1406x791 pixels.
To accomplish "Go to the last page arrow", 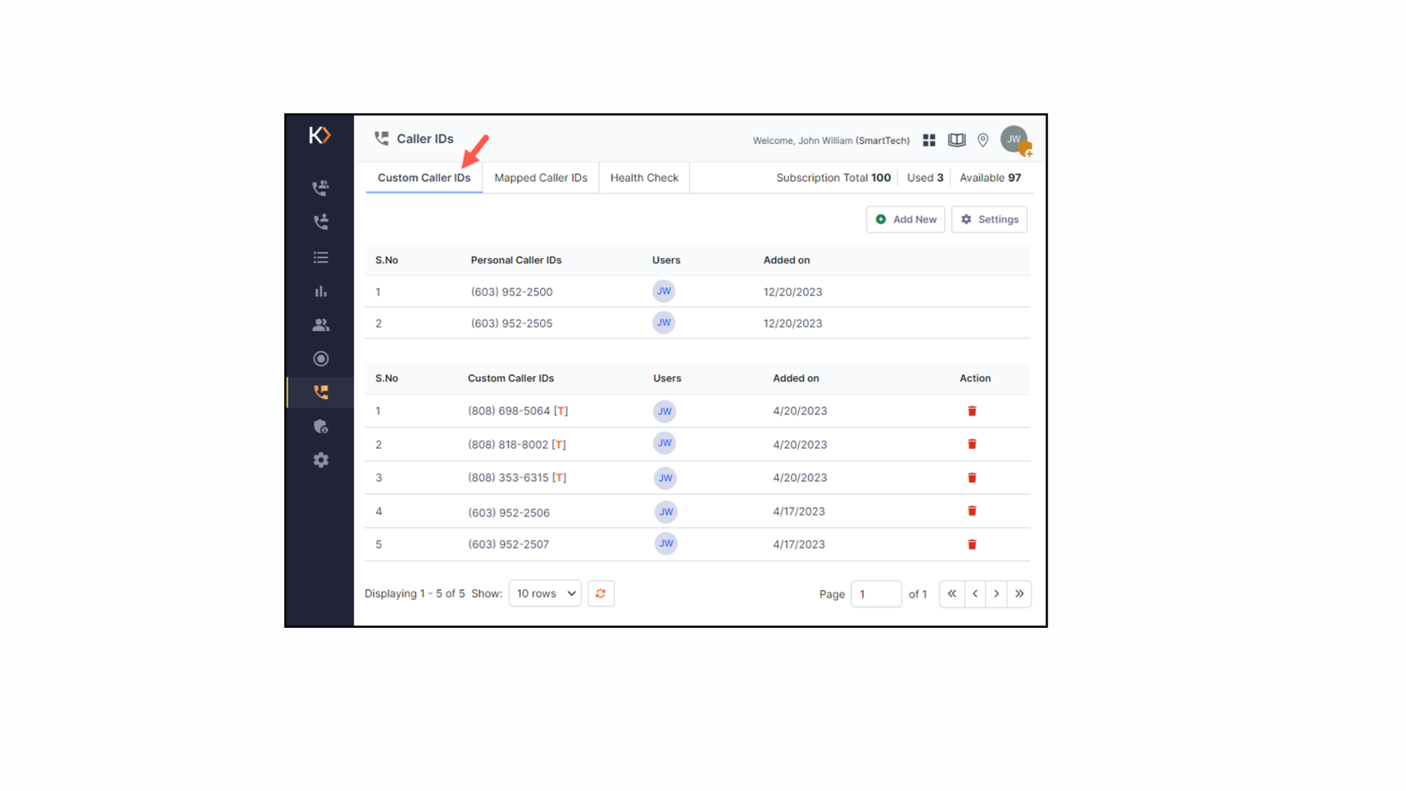I will click(x=1019, y=594).
